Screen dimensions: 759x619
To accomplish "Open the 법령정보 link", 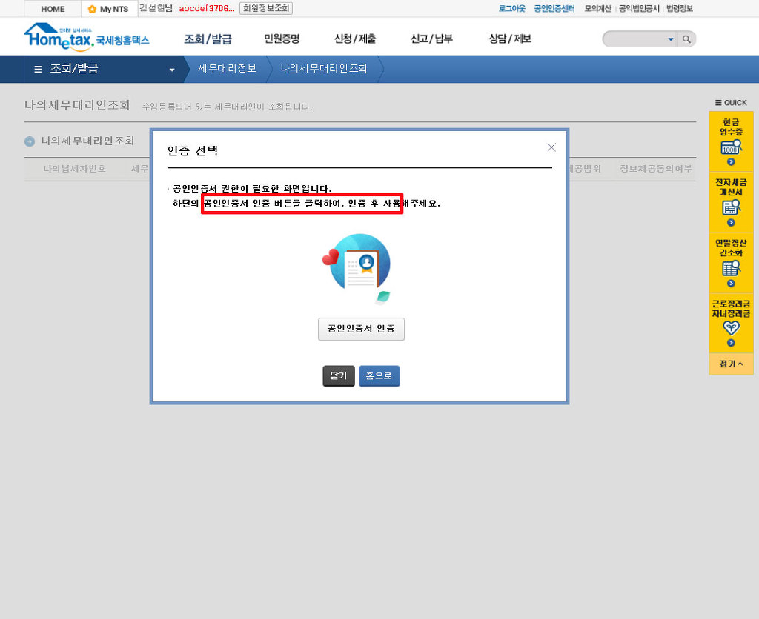I will tap(680, 8).
